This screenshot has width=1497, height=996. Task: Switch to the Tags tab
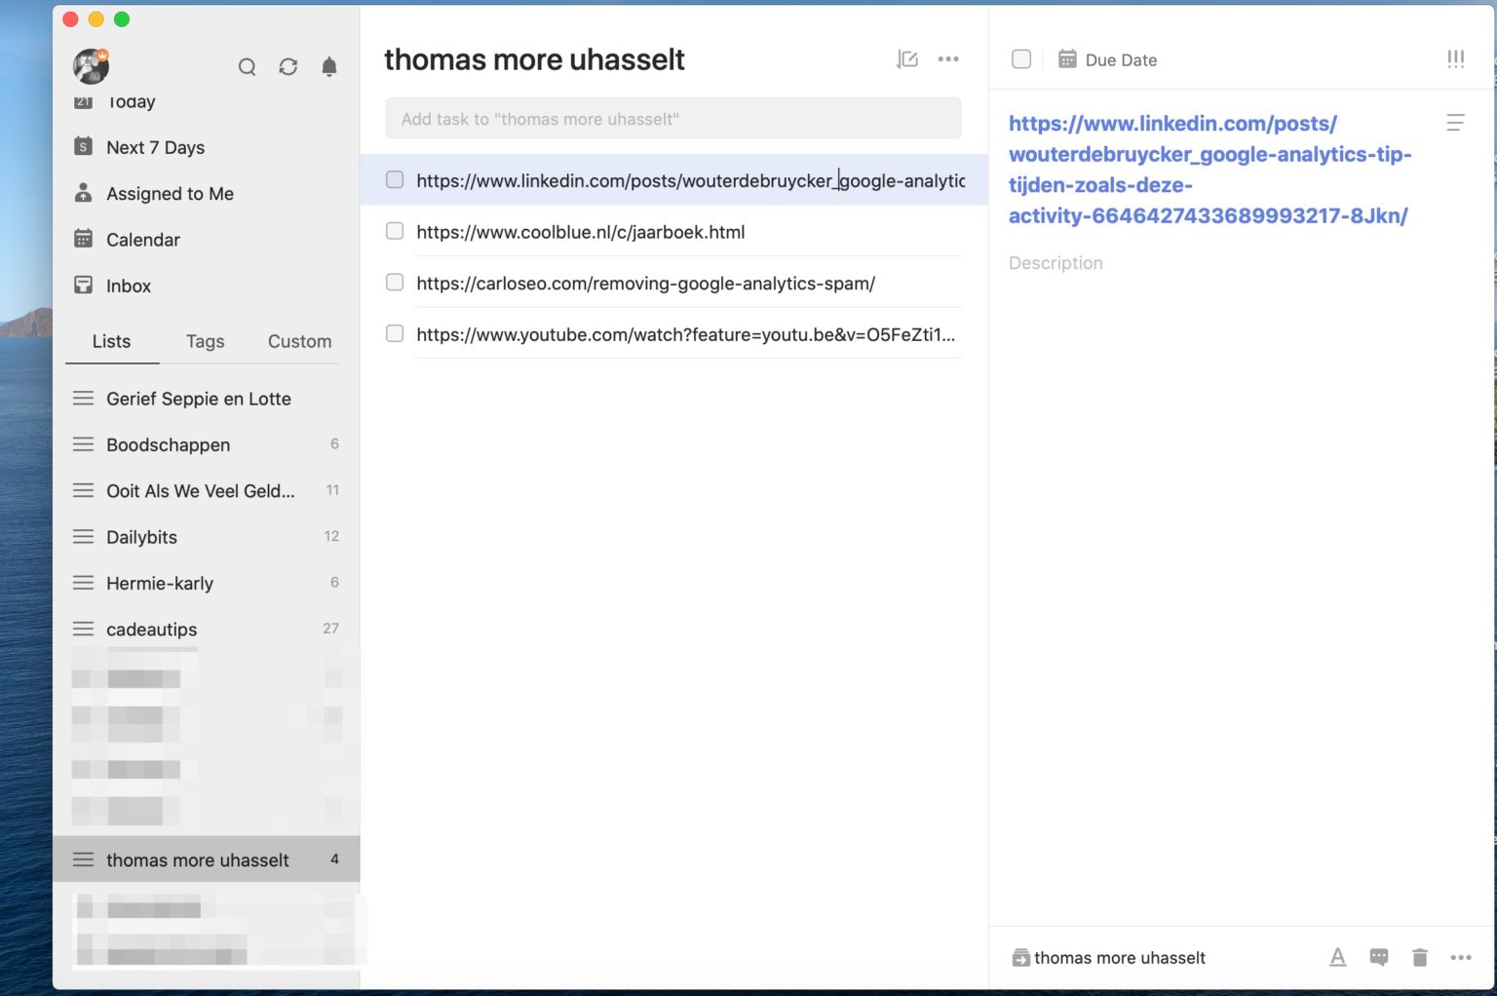tap(205, 341)
